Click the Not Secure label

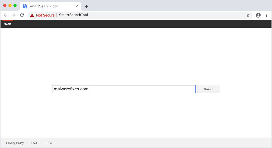pos(45,15)
